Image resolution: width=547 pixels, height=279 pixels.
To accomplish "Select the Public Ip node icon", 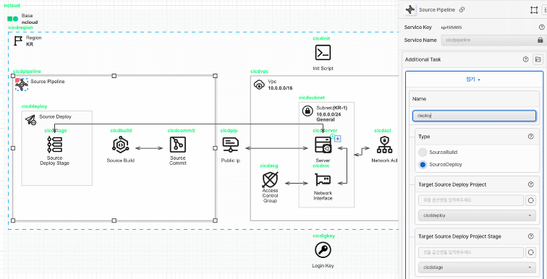I will [230, 145].
